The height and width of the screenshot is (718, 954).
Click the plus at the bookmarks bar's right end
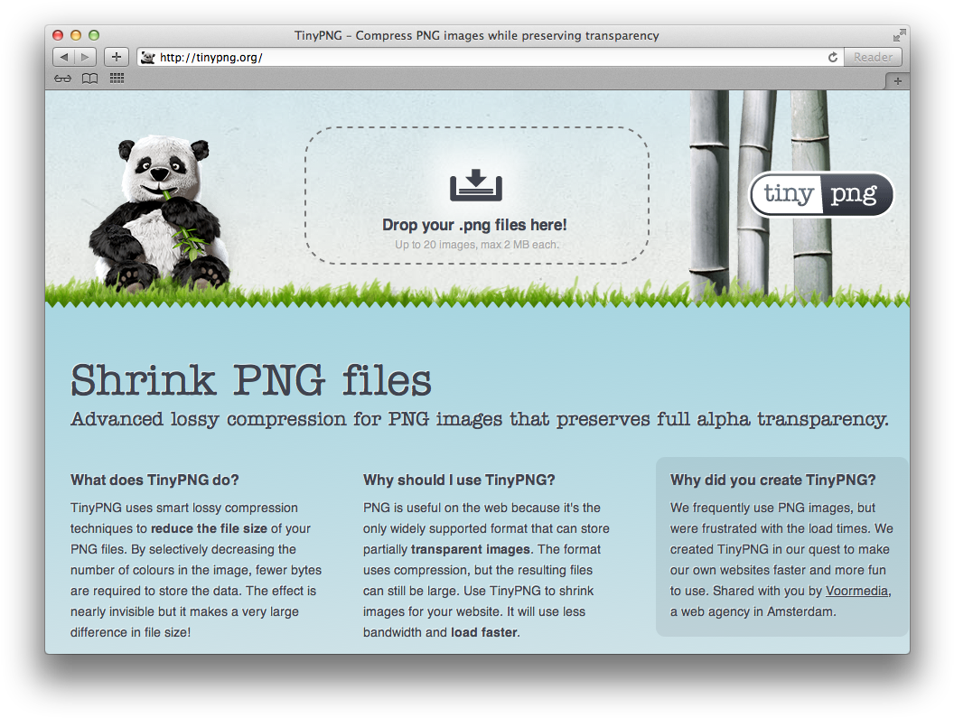tap(897, 80)
